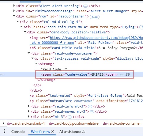The height and width of the screenshot is (136, 143).
Task: Click the breadcrumb scroll-left arrow
Action: coord(3,123)
